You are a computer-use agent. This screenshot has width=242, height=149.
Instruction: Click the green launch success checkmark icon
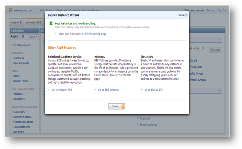coord(51,23)
